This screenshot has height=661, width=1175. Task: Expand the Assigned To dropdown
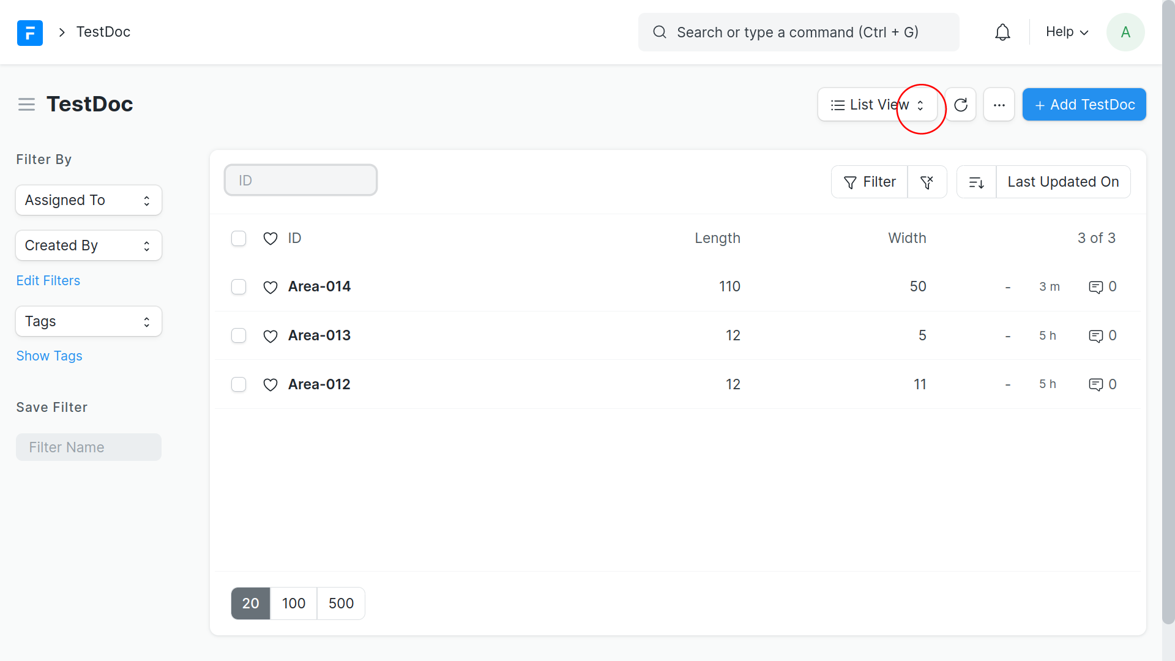tap(89, 200)
